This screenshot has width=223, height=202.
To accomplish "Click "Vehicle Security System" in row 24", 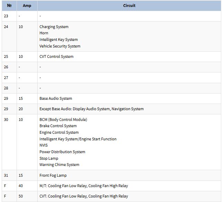I will [60, 46].
